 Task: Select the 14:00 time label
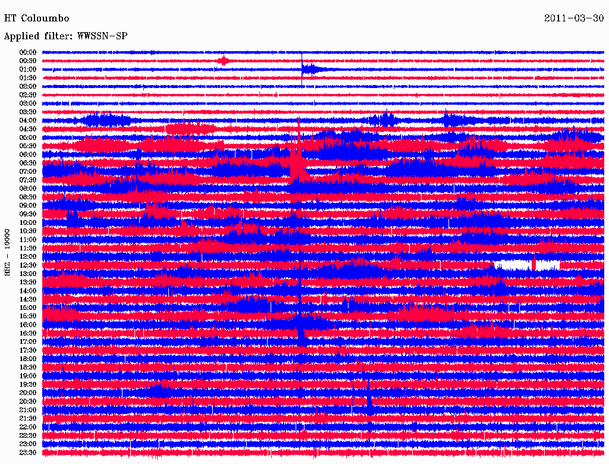pyautogui.click(x=27, y=291)
